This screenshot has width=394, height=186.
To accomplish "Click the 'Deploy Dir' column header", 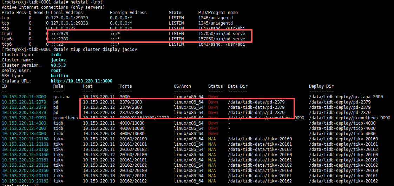I will pyautogui.click(x=321, y=86).
